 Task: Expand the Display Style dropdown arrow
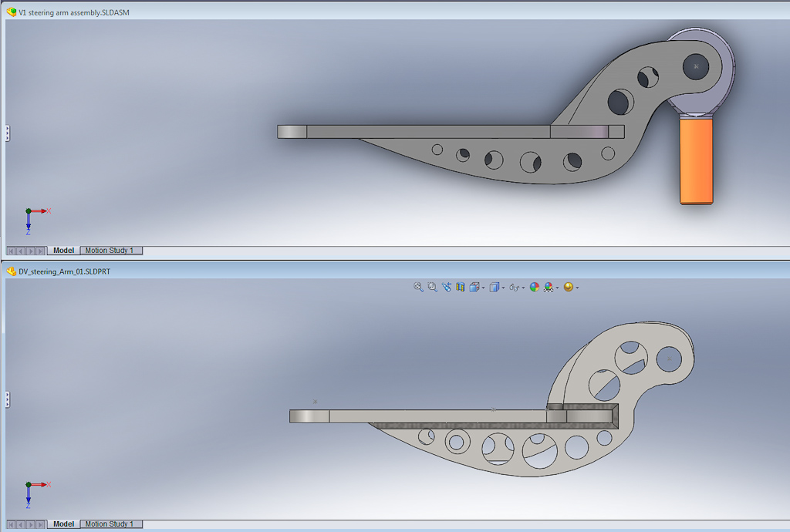(503, 288)
